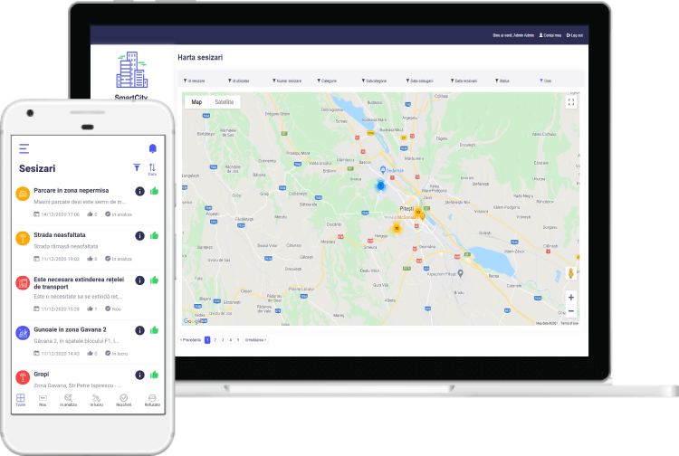
Task: Tap the orange car category icon for Parcare
Action: [23, 194]
